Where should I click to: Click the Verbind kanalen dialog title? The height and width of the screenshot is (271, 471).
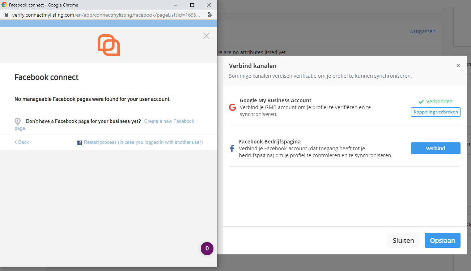pos(253,66)
